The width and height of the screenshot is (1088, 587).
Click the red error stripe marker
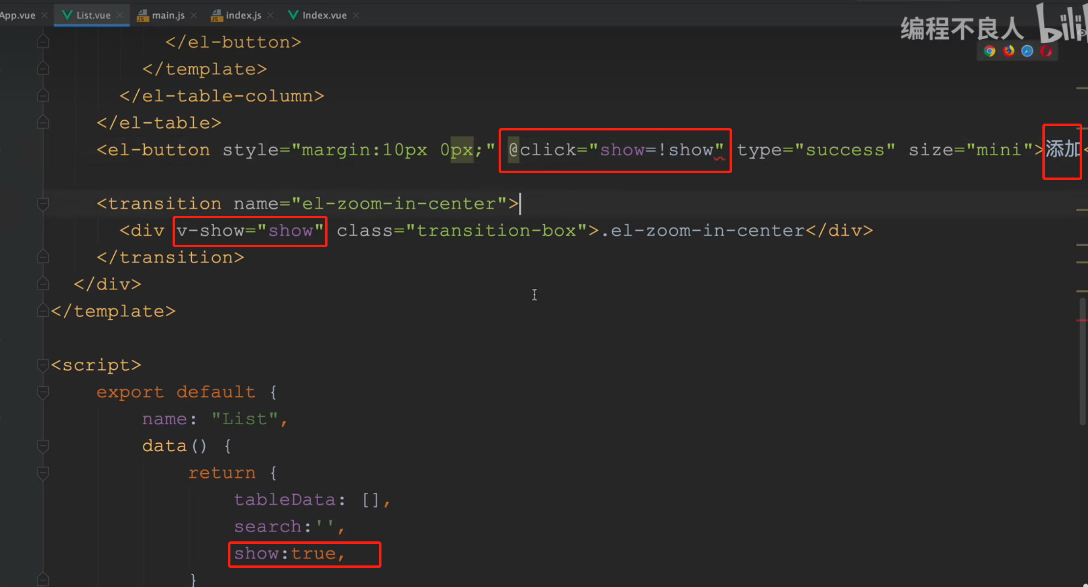tap(1082, 320)
